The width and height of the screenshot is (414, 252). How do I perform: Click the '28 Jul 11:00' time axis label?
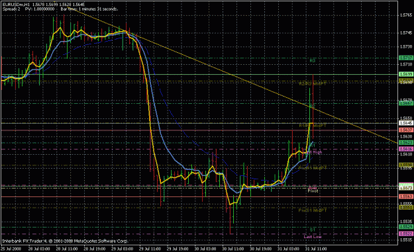pos(67,249)
